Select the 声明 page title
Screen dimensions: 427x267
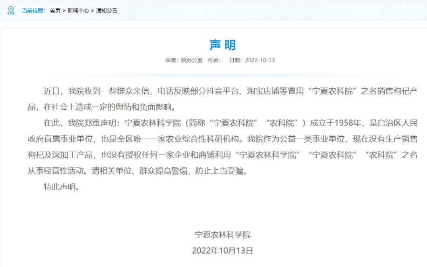(x=223, y=45)
